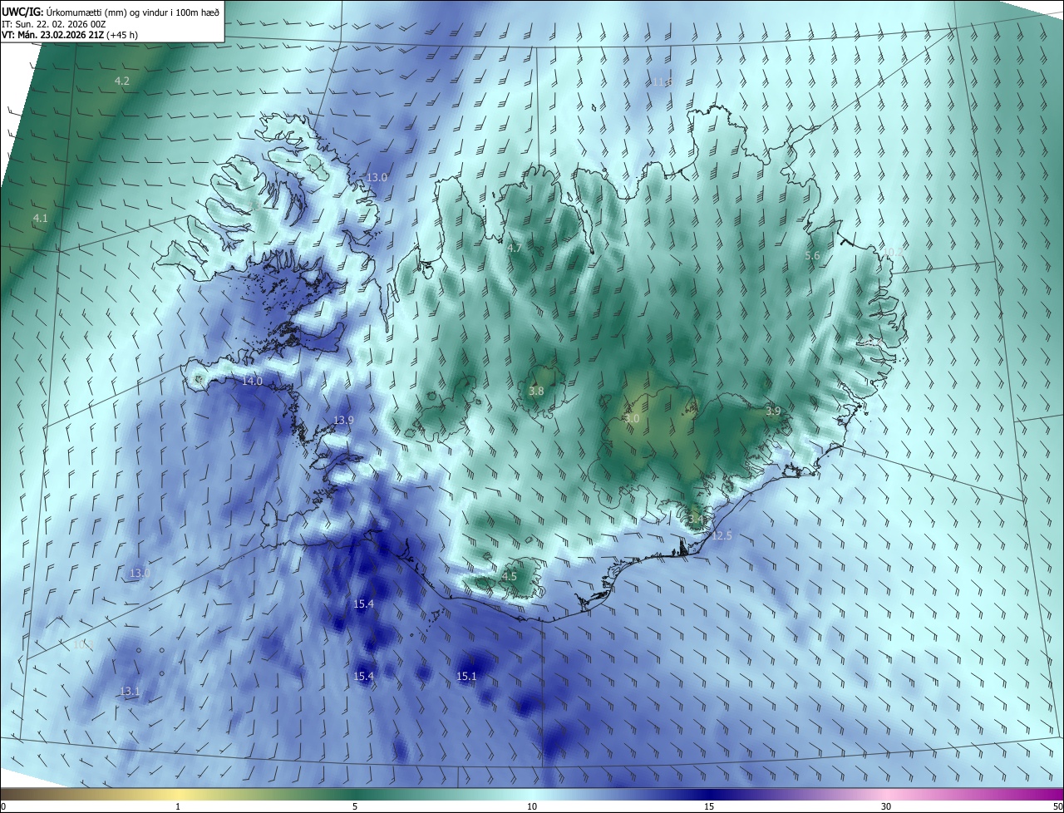Click the 10 tick on the color scale
Screen dimensions: 1064x813
(x=532, y=806)
